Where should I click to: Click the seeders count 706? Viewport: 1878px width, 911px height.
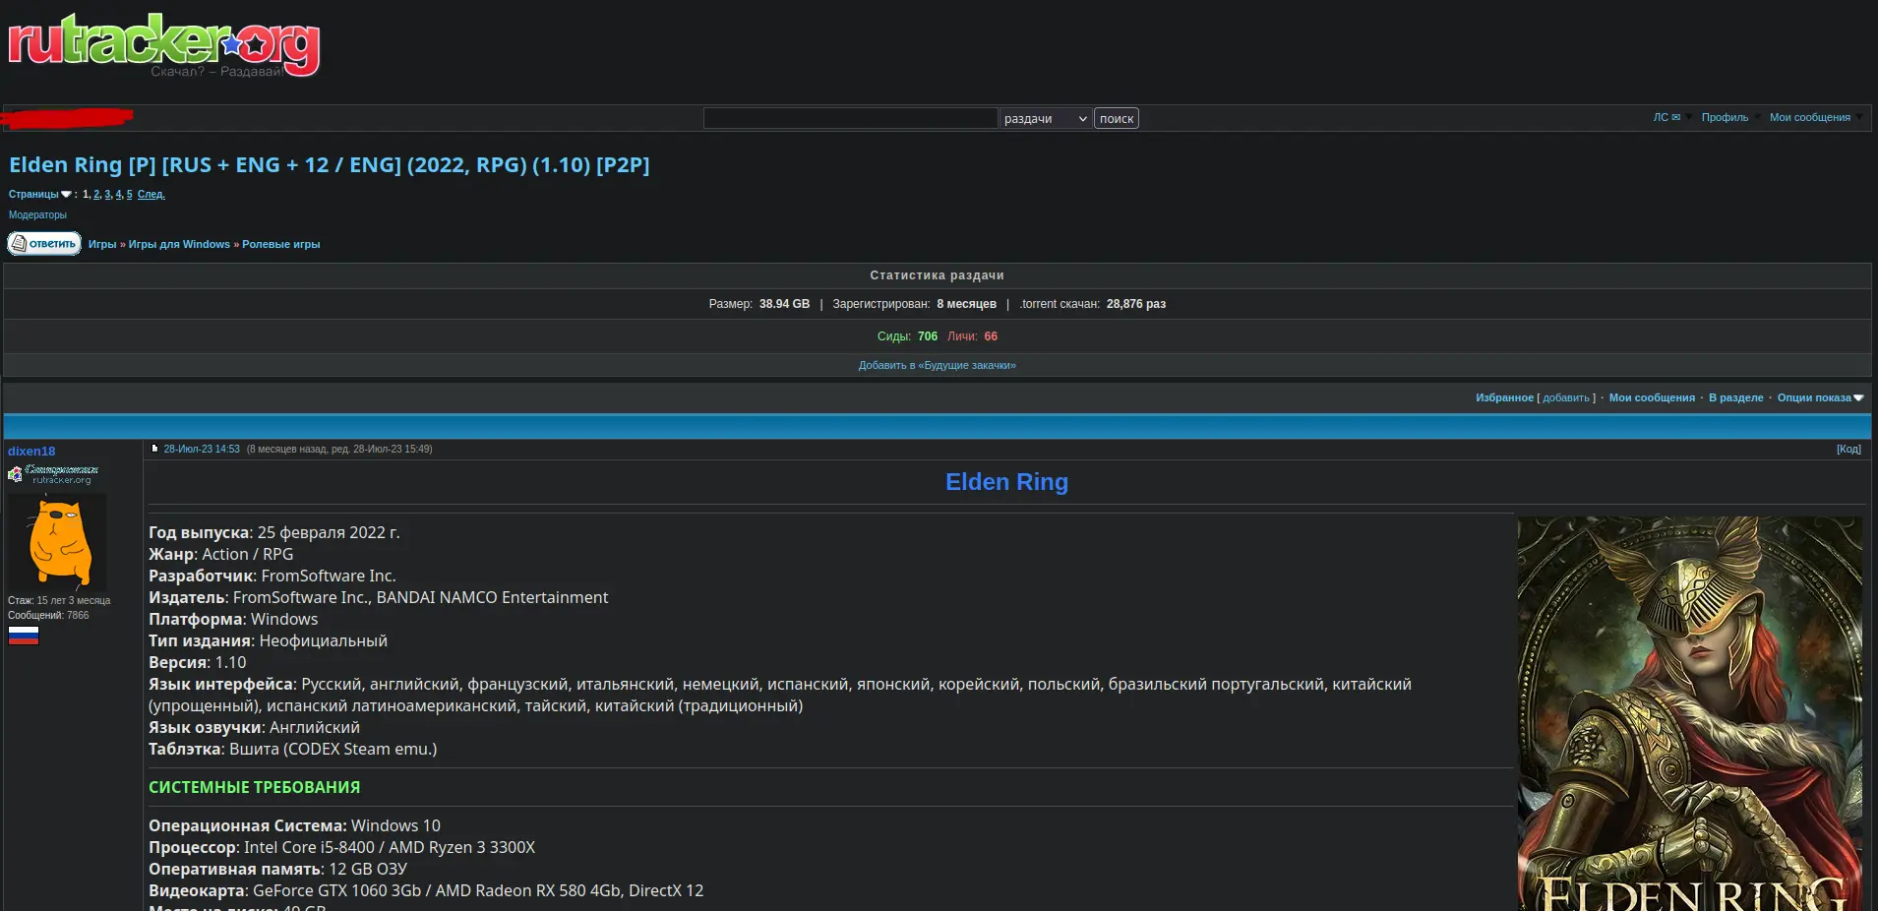[x=928, y=336]
